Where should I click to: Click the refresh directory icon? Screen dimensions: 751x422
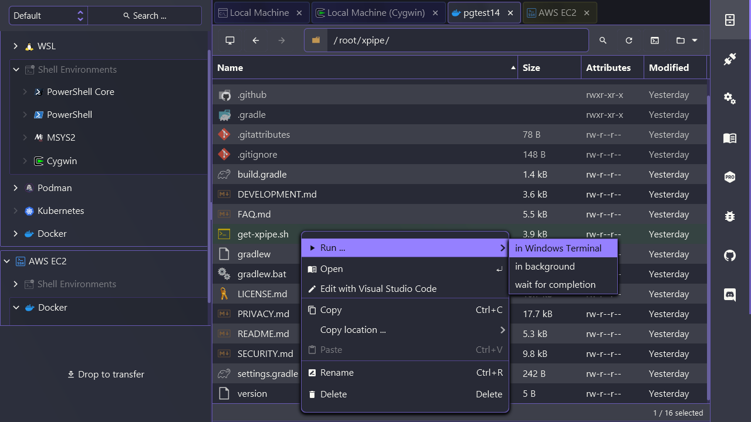(629, 40)
